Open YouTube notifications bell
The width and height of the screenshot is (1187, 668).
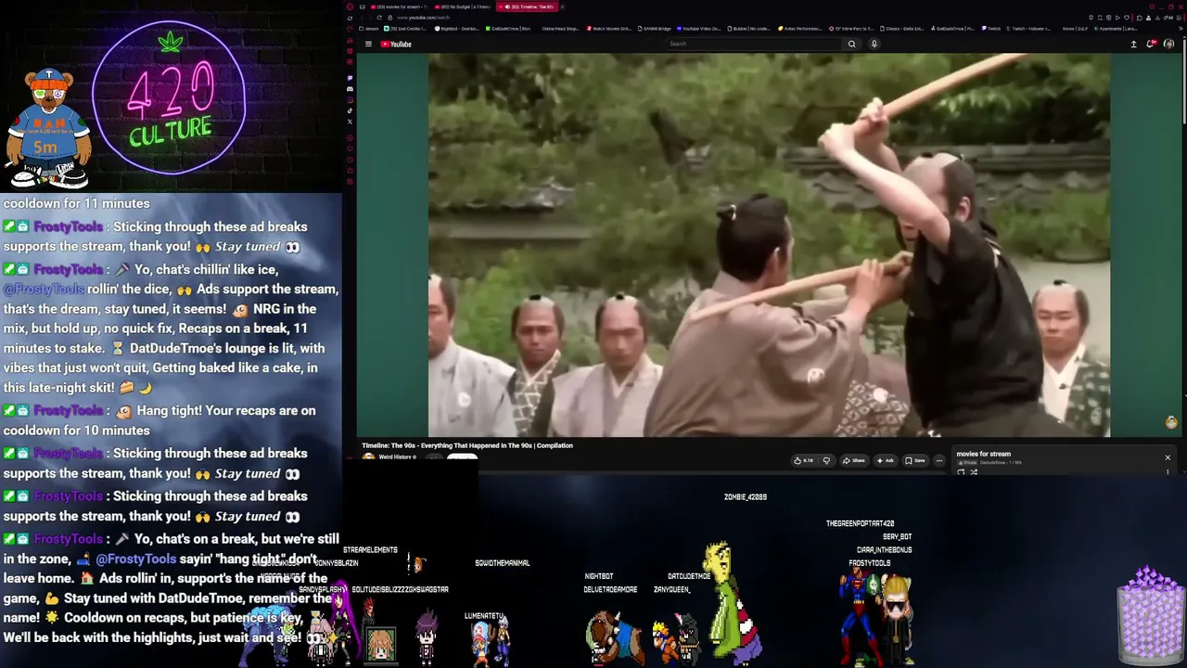pos(1151,44)
